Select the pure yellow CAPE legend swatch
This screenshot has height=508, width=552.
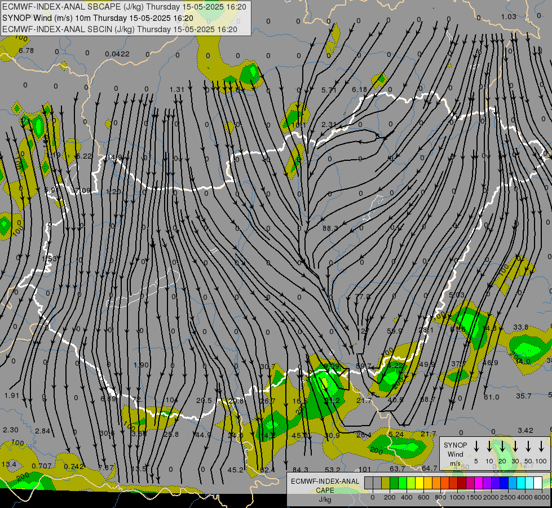point(419,483)
